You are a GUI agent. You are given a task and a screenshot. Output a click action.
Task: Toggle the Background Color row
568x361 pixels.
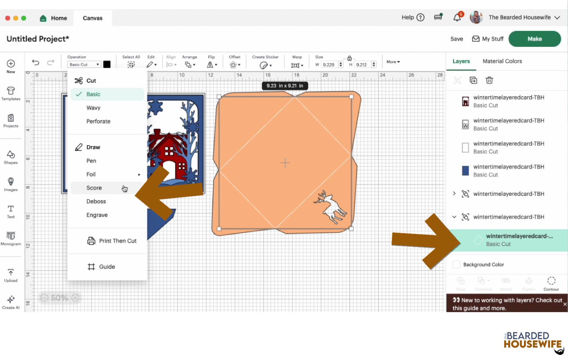(x=457, y=264)
